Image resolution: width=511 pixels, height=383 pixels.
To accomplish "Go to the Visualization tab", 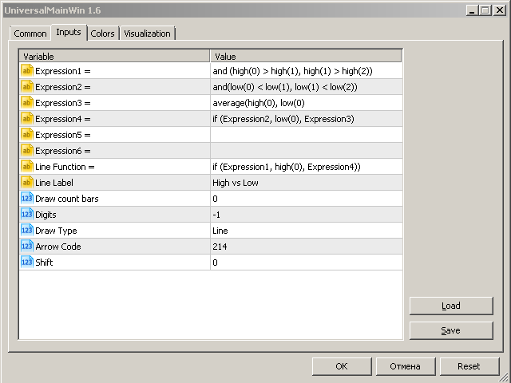I will tap(147, 34).
